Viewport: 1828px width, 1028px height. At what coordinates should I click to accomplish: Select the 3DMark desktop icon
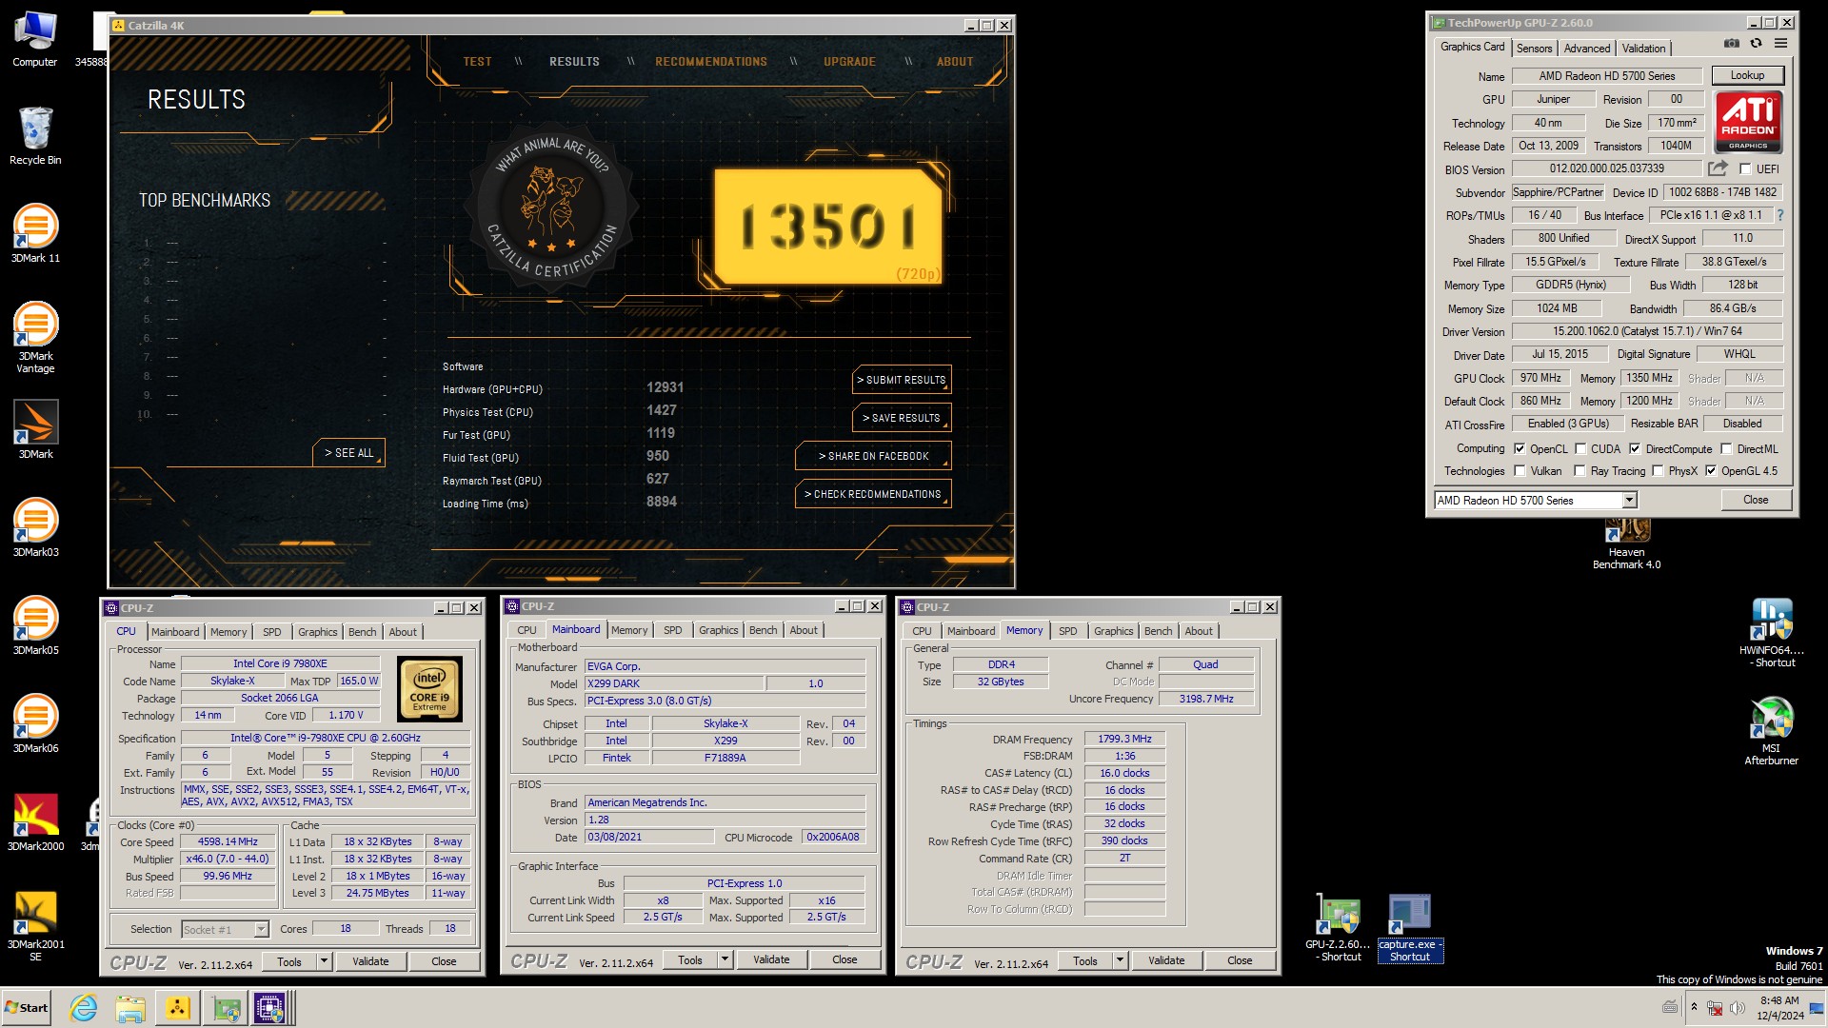tap(35, 429)
